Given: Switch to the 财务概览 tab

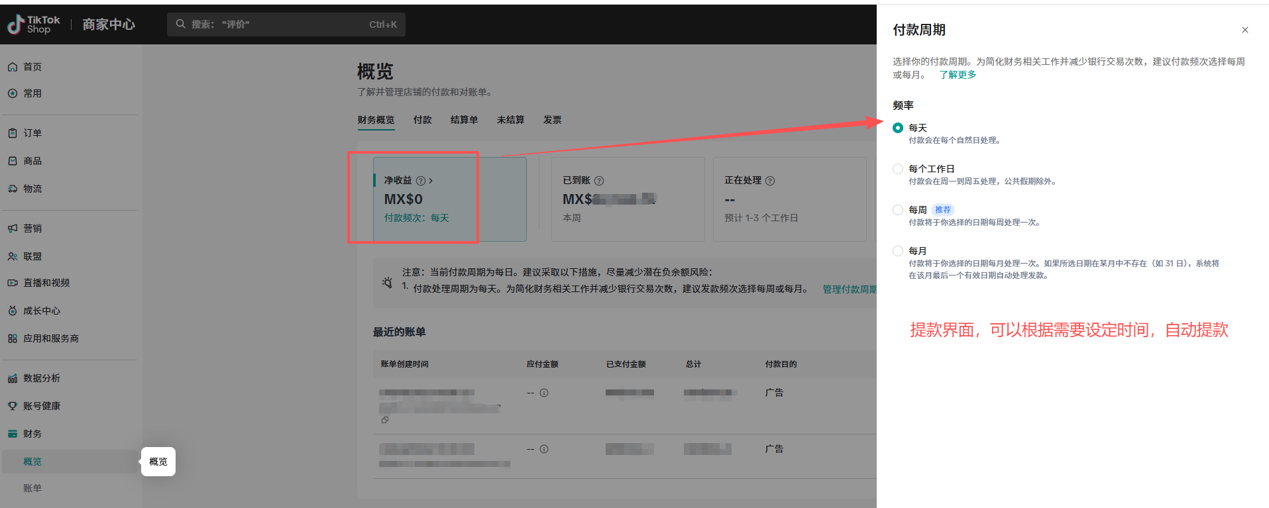Looking at the screenshot, I should click(x=376, y=120).
